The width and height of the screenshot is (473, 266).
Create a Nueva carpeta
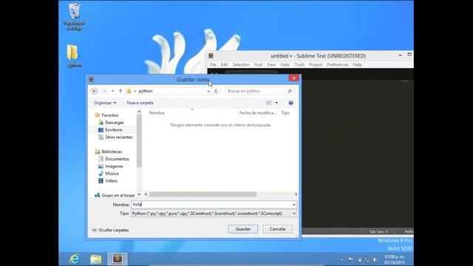[x=140, y=103]
